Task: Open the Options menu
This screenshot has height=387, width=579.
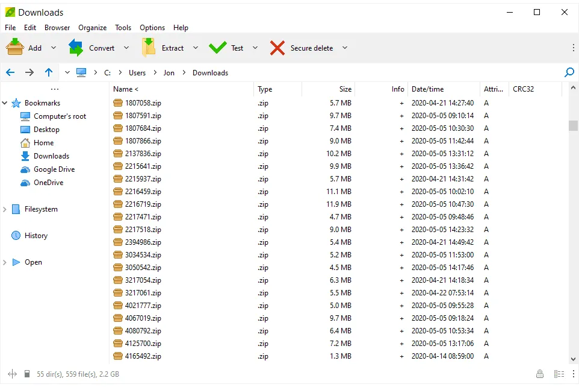Action: (x=152, y=27)
